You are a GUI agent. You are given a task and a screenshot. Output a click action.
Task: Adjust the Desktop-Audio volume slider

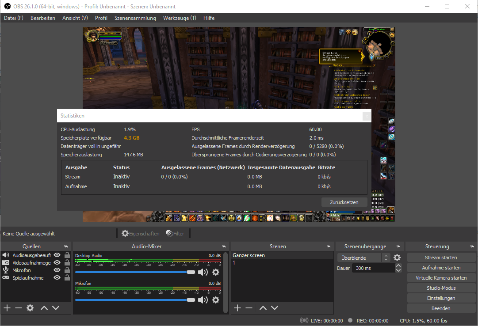[x=135, y=272]
